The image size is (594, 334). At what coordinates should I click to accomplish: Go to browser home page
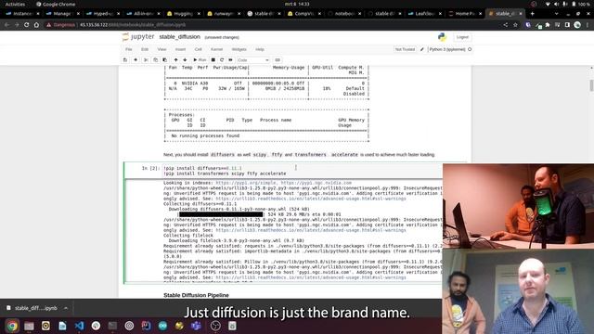click(x=36, y=25)
